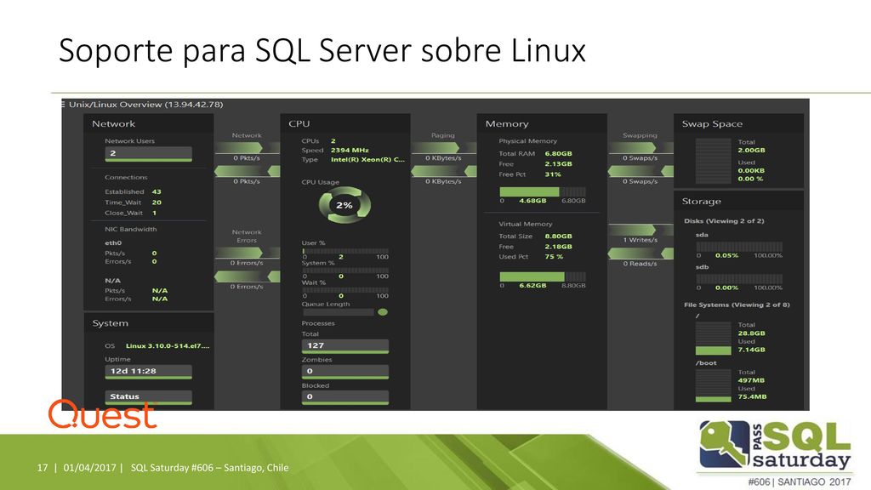Click the Virtual Memory usage bar

click(x=543, y=276)
